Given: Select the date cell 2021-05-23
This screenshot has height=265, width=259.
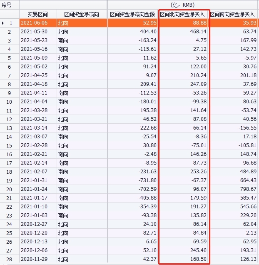Looking at the screenshot, I should click(x=38, y=40).
